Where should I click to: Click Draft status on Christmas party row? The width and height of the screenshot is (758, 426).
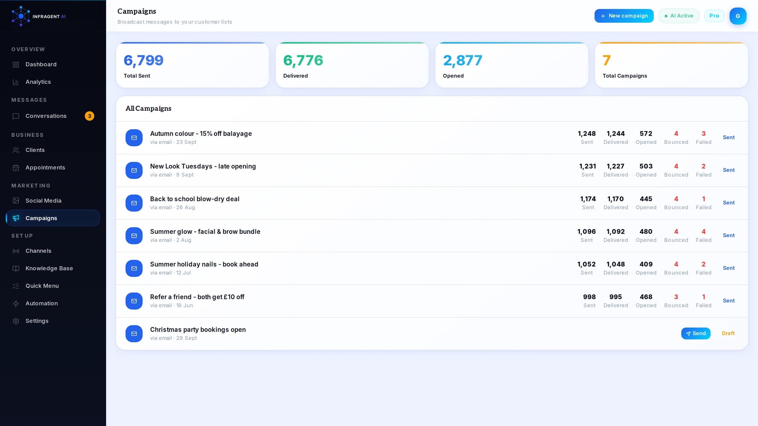click(728, 333)
